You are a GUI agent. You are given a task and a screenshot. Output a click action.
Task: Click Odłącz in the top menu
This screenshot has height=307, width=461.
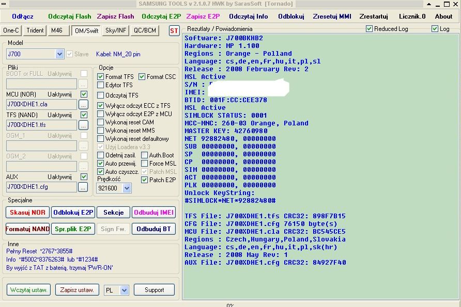23,17
